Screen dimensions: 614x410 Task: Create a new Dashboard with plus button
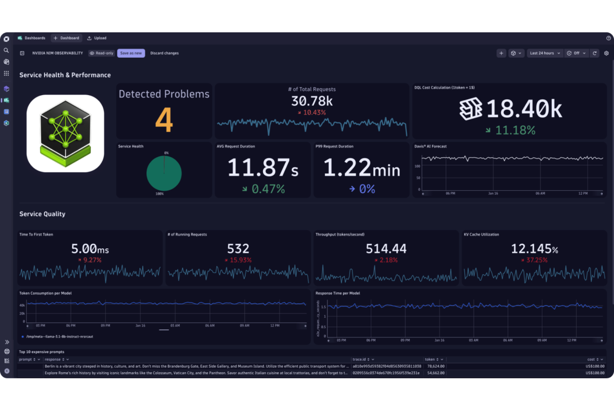coord(66,38)
